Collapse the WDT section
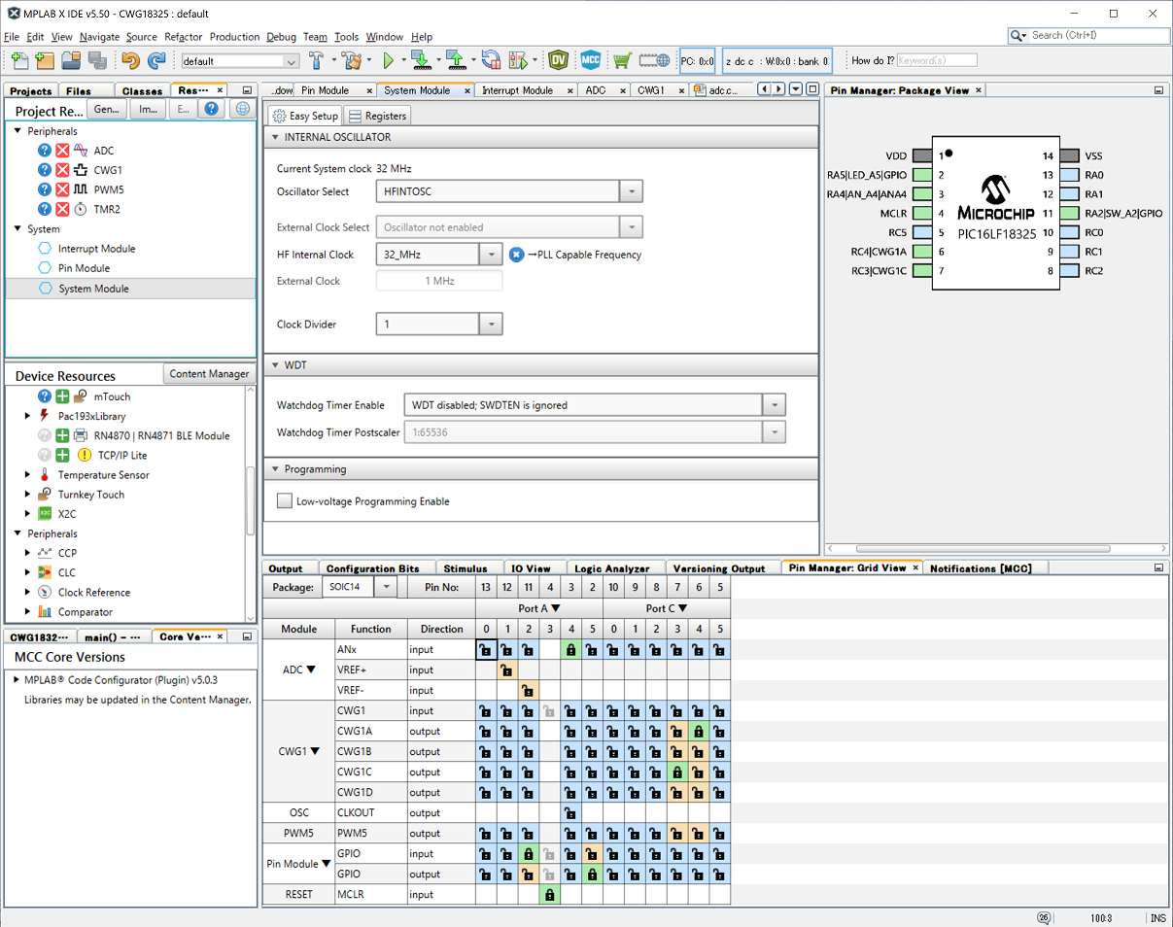Screen dimensions: 1173x927 [275, 364]
